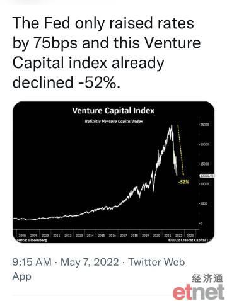Click the yellow -52% label on chart
Viewport: 227px width, 301px height.
183,182
